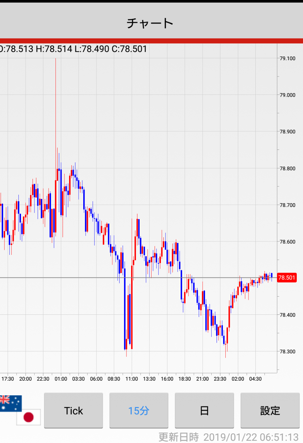Viewport: 303px width, 443px height.
Task: Switch chart to Tick view
Action: point(73,410)
